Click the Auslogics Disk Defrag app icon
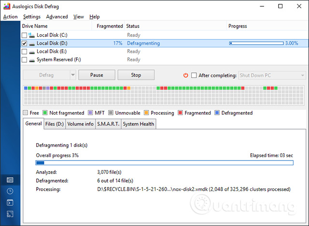The image size is (309, 226). coord(7,6)
